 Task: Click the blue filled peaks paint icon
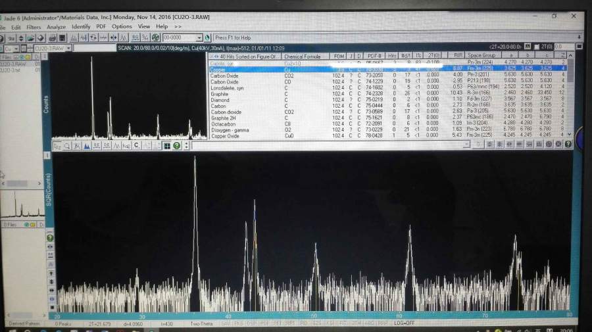[87, 146]
